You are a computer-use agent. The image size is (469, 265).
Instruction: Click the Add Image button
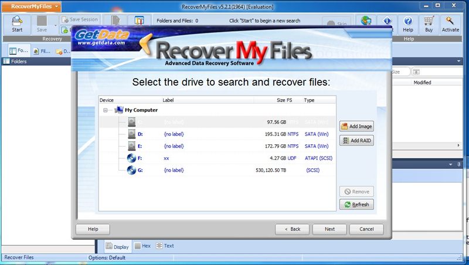356,126
